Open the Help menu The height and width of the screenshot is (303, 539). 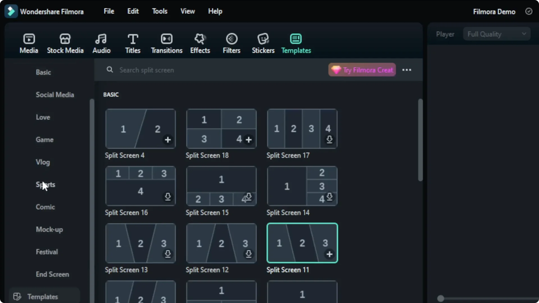(x=215, y=11)
